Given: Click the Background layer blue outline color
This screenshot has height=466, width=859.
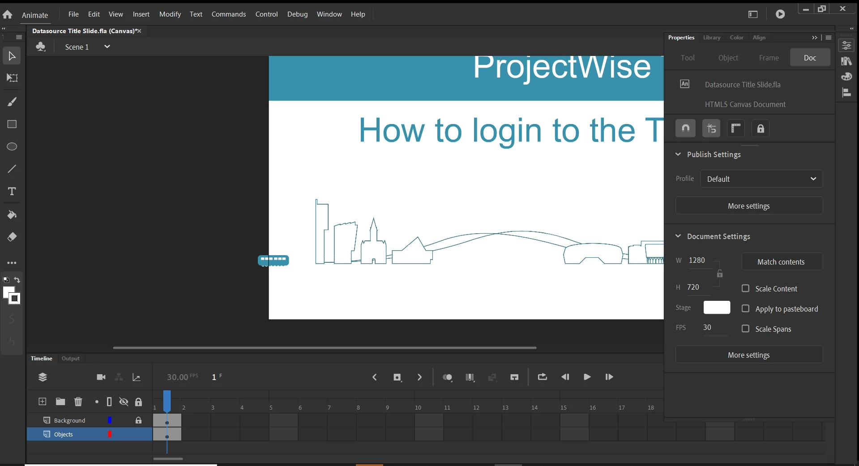Looking at the screenshot, I should click(x=110, y=420).
